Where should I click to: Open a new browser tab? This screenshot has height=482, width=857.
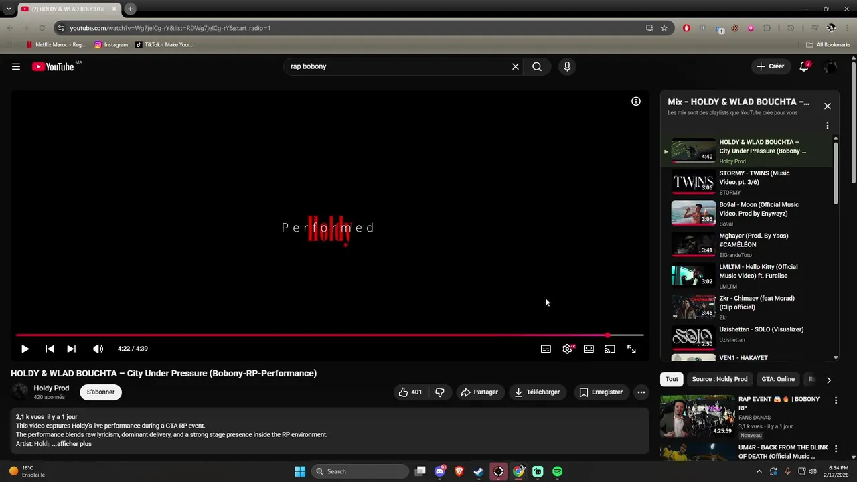131,9
